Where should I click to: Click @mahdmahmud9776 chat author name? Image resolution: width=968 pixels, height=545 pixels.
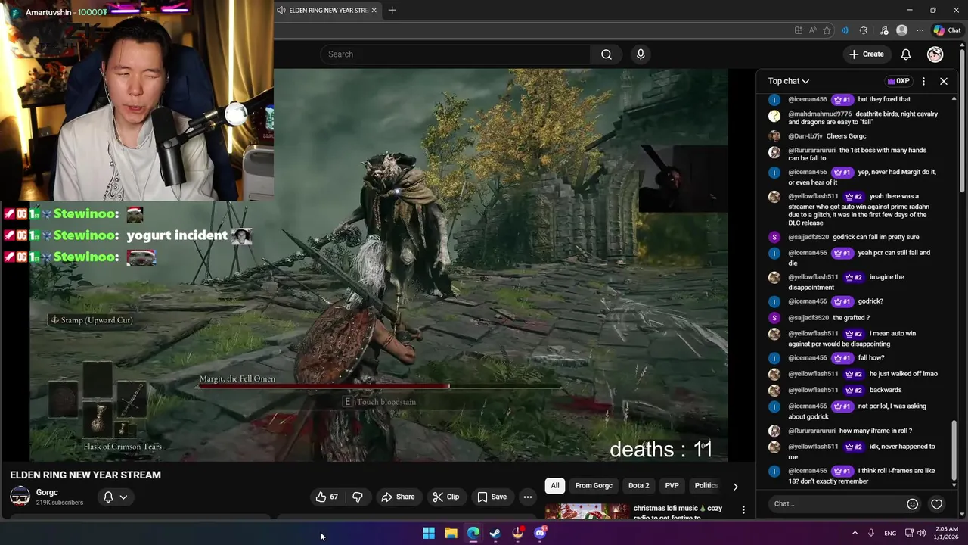(820, 114)
